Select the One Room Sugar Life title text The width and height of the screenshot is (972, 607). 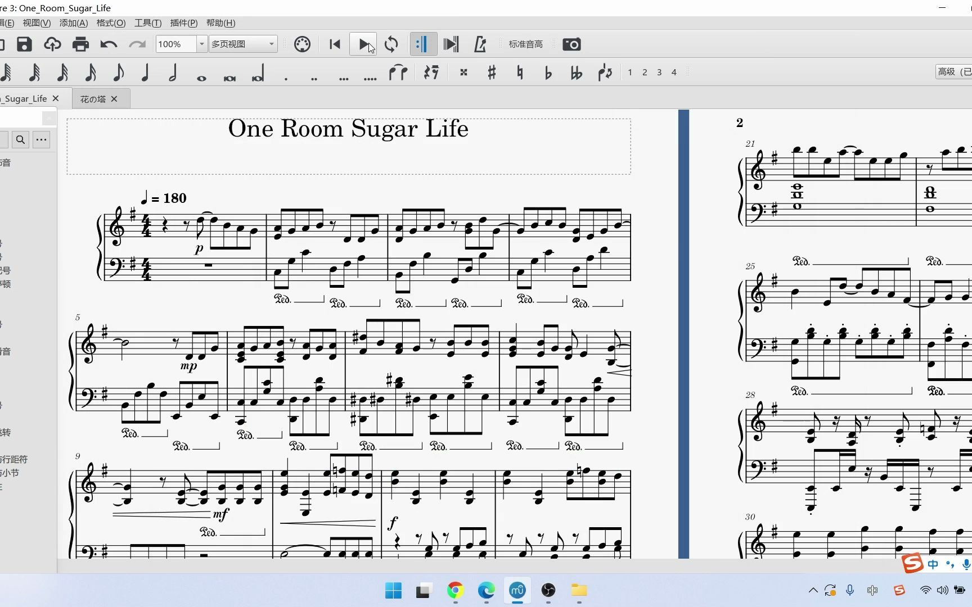click(348, 129)
